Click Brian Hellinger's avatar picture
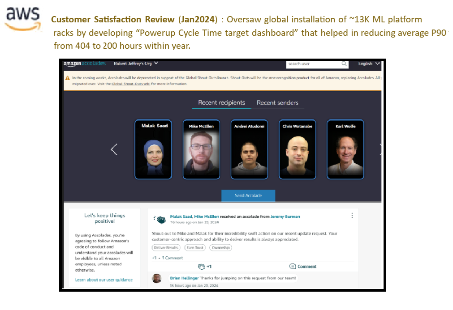 coord(156,279)
